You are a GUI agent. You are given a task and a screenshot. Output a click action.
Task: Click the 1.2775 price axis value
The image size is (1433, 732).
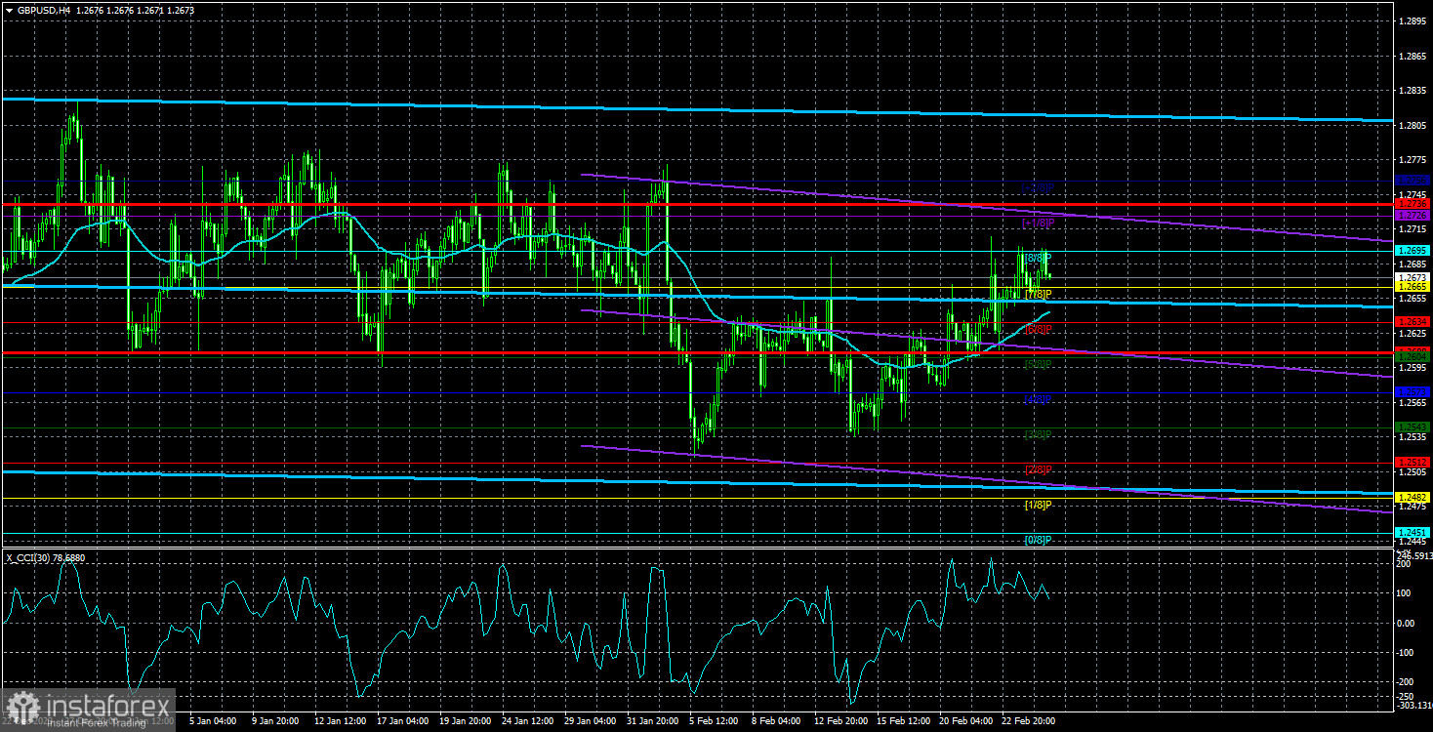tap(1413, 159)
